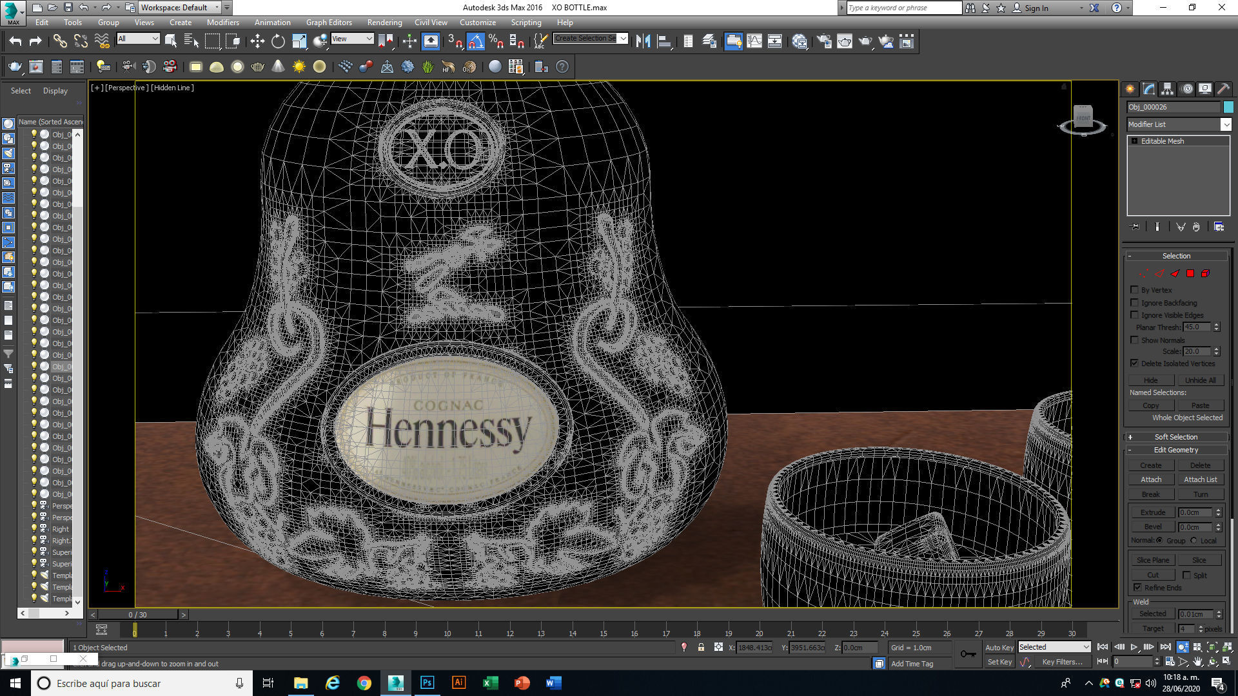Open the Scripting menu
Screen dimensions: 1238x696
(x=526, y=23)
